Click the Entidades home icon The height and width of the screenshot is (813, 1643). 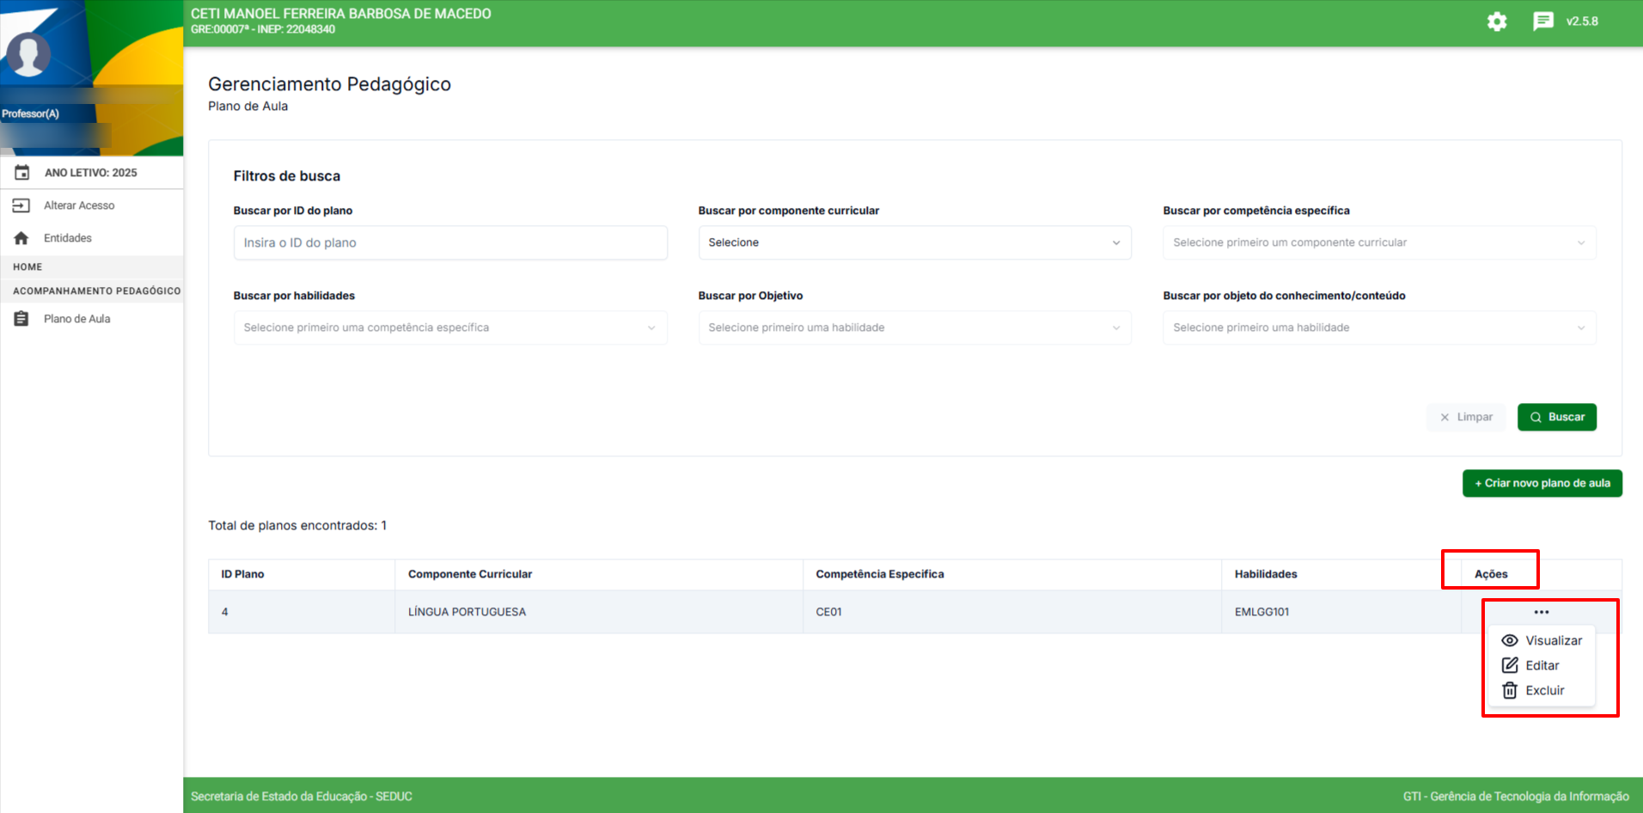click(x=21, y=238)
